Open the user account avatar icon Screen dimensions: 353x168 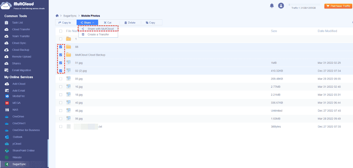click(x=281, y=6)
